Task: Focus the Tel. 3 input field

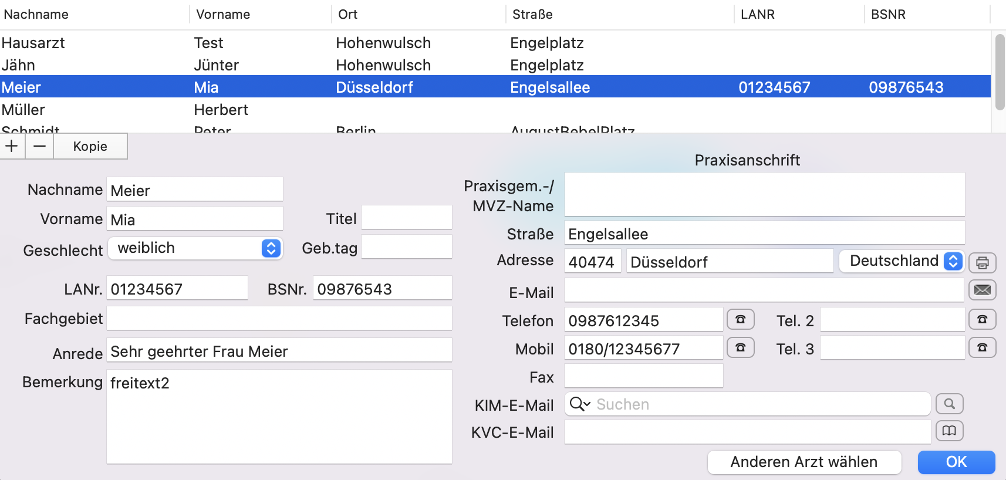Action: pos(893,348)
